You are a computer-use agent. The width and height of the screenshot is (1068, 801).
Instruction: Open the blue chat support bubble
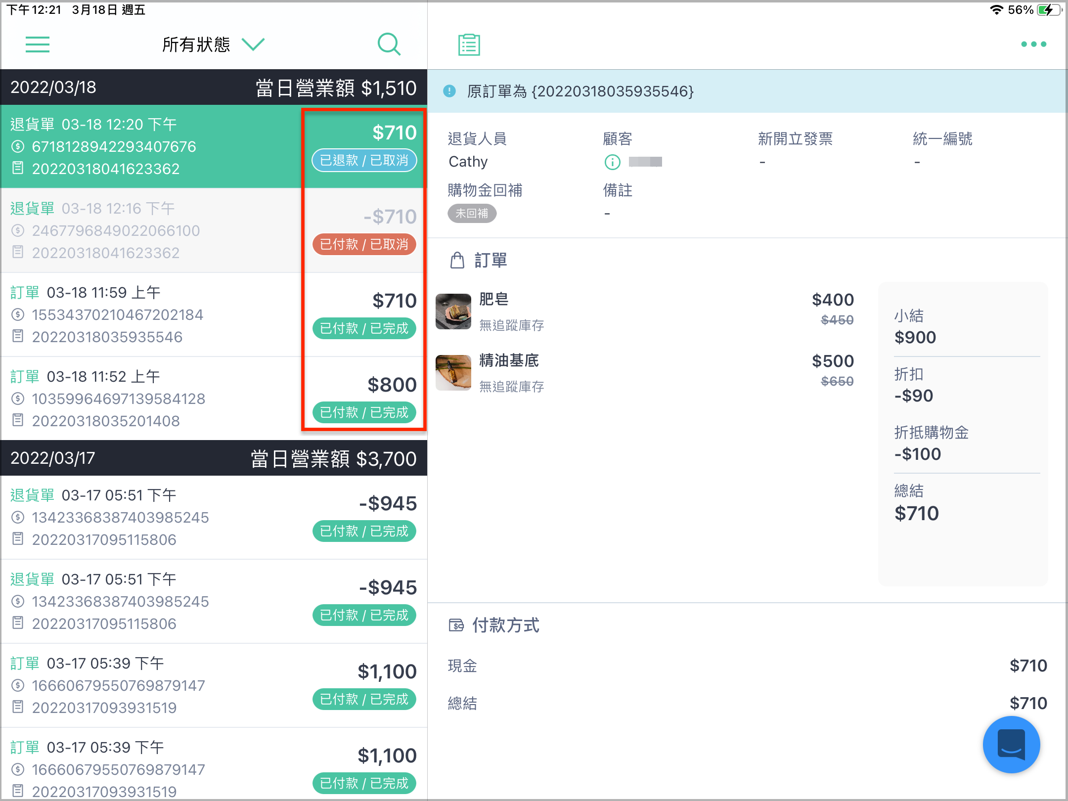coord(1011,745)
